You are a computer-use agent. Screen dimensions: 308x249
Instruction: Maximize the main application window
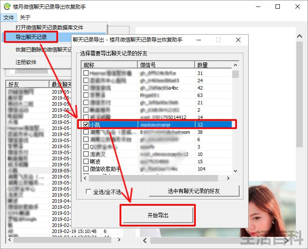point(278,6)
